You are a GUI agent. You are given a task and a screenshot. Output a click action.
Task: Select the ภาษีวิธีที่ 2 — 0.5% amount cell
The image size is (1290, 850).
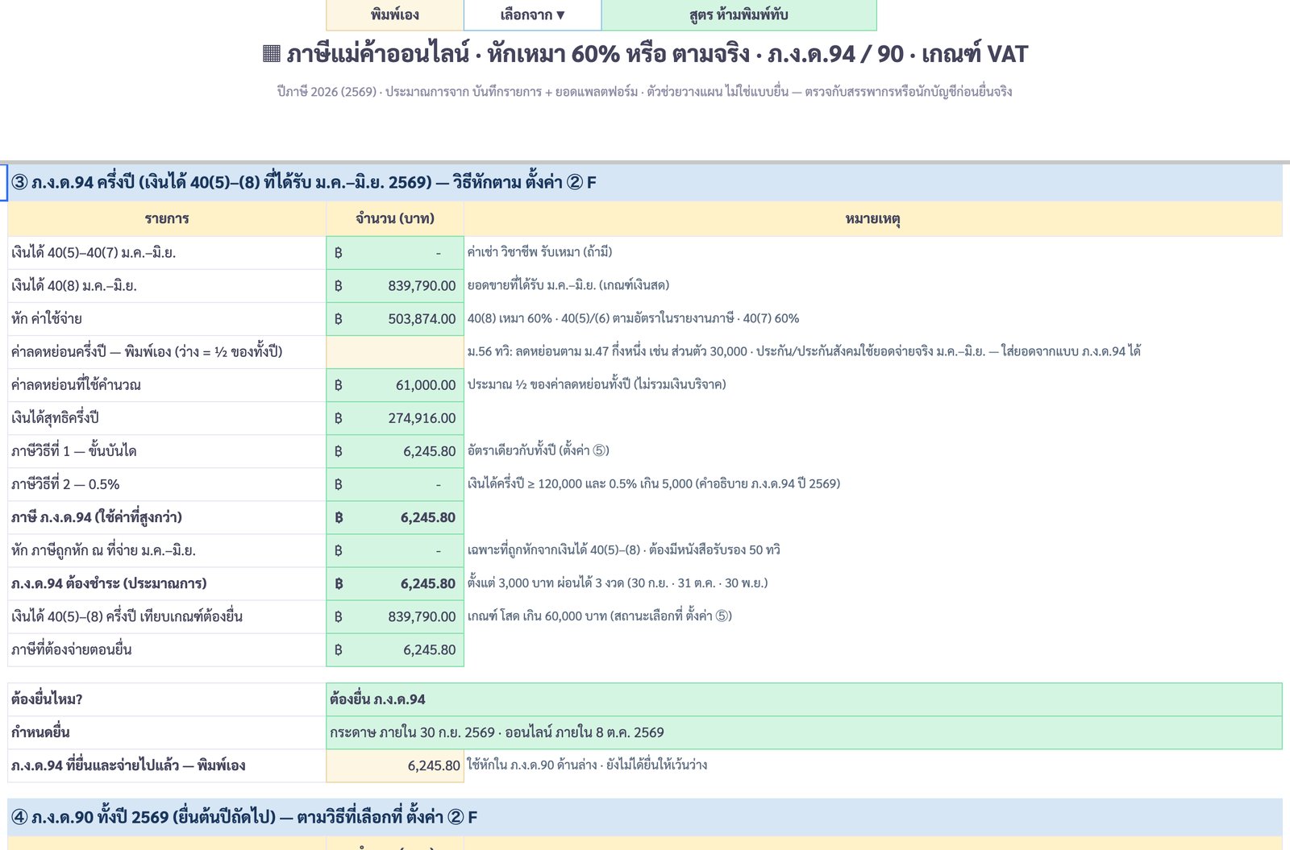click(395, 484)
